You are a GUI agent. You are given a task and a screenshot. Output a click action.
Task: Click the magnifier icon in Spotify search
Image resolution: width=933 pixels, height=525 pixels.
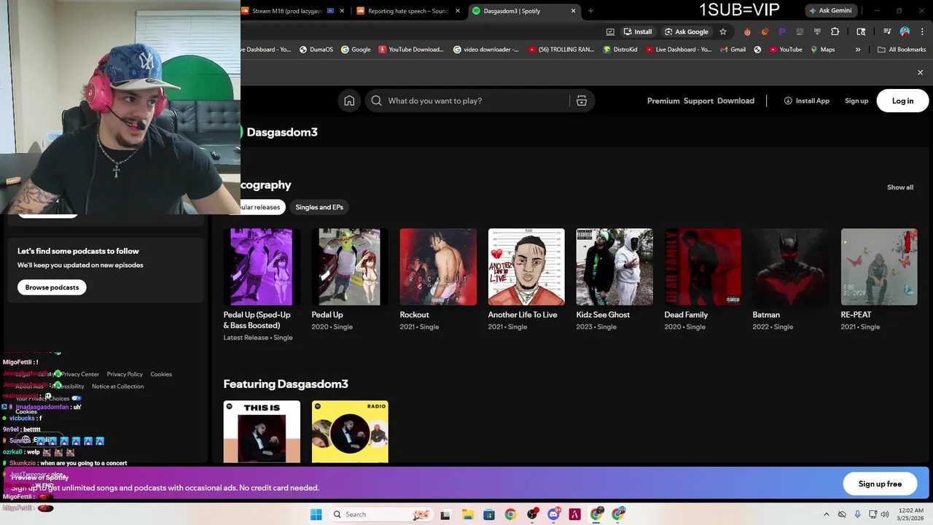click(376, 101)
